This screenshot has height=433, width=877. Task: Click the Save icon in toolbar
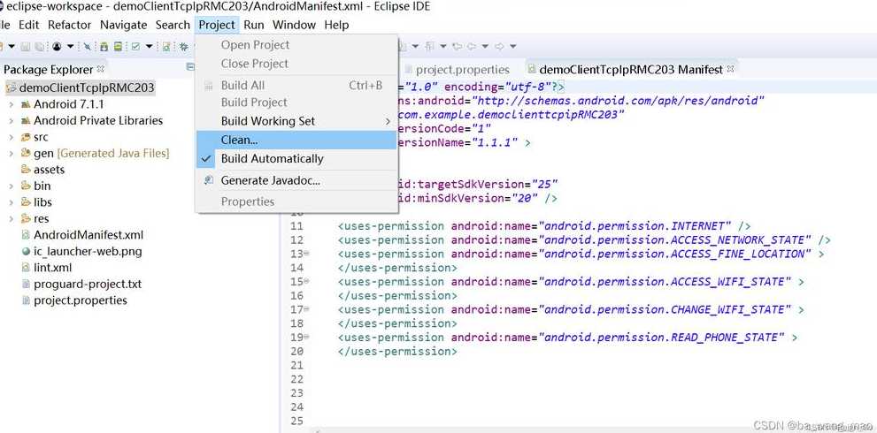(25, 46)
